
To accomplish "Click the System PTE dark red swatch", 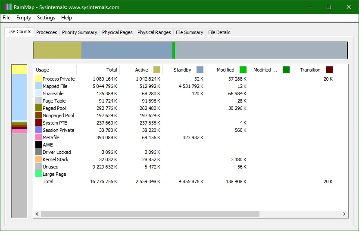I will [39, 123].
